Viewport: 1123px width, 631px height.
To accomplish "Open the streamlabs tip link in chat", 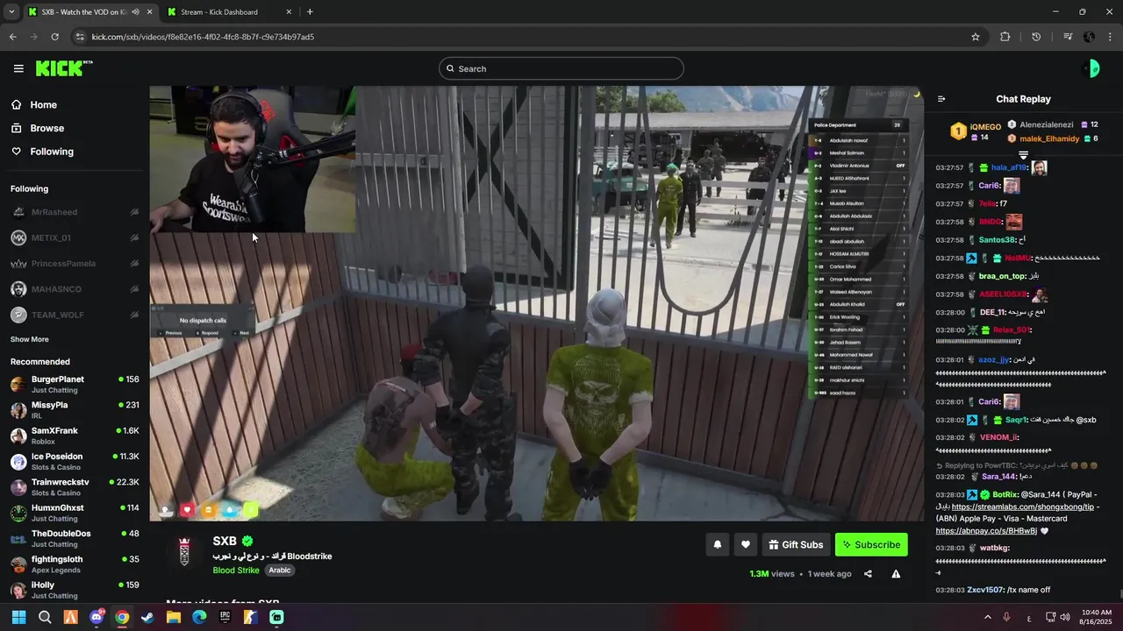I will [1025, 507].
